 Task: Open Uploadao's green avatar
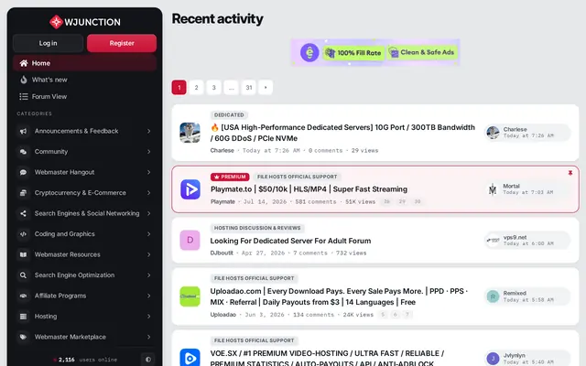pos(190,296)
